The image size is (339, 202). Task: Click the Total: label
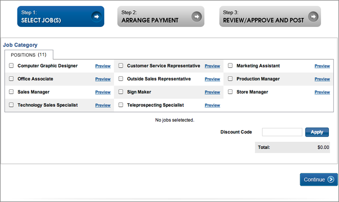(x=264, y=148)
